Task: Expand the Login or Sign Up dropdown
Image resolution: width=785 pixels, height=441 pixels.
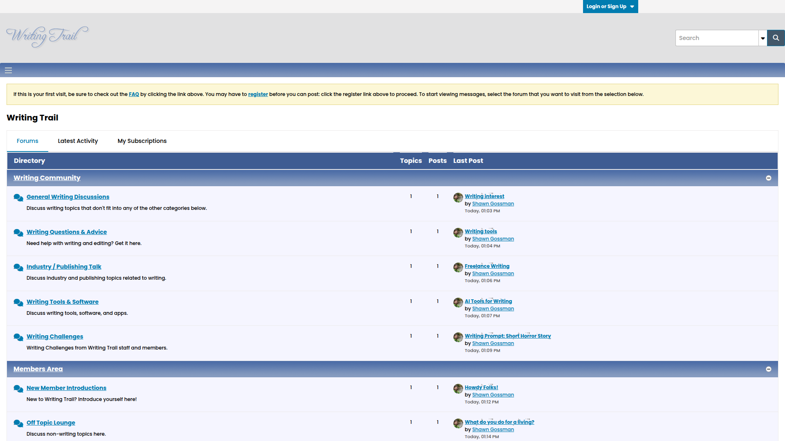Action: [610, 7]
